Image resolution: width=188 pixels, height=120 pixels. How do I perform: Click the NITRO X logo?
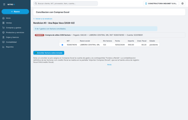point(11,4)
